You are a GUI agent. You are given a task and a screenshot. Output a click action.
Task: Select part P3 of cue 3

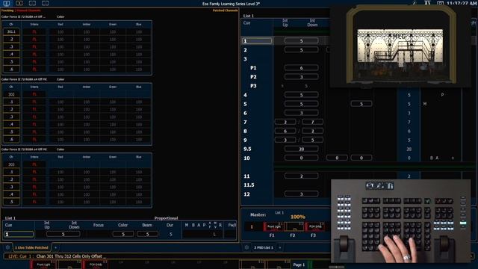[253, 86]
